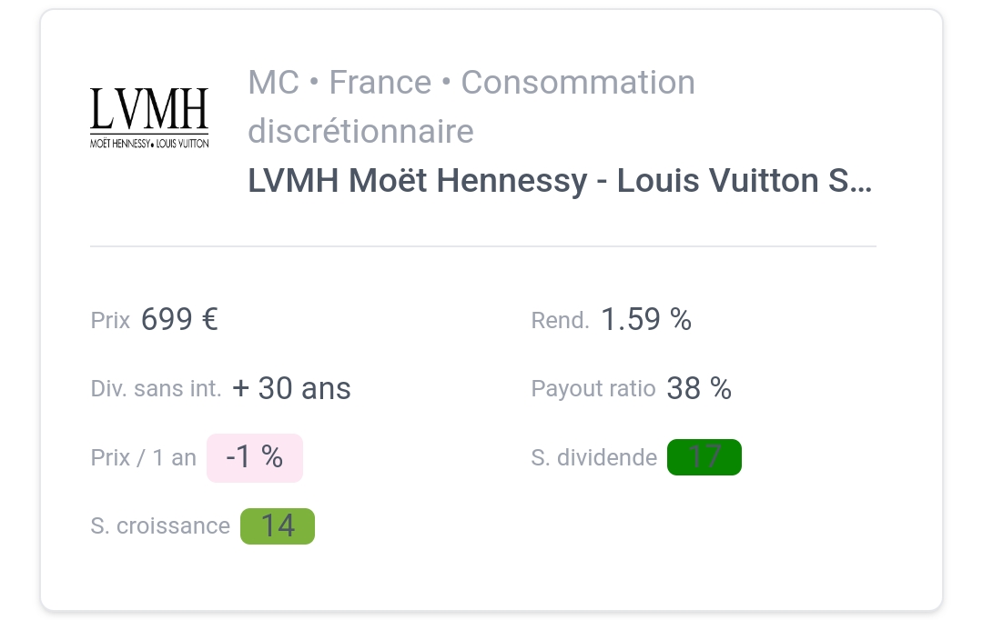Screen dimensions: 983x620
Task: Click the Payout ratio 38 % value
Action: coord(699,388)
